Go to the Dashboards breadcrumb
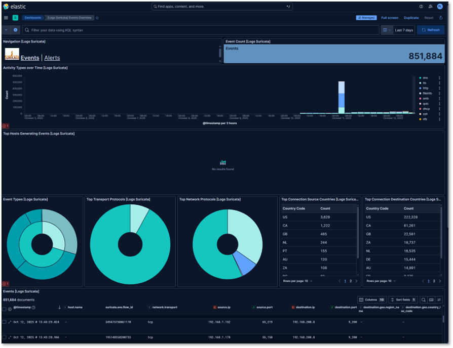The height and width of the screenshot is (348, 453). point(32,17)
